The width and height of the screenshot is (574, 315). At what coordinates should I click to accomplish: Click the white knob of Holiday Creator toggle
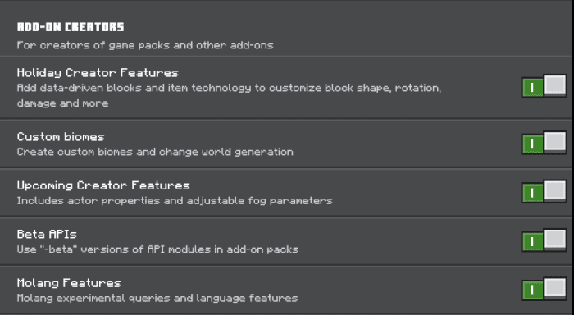(x=555, y=85)
